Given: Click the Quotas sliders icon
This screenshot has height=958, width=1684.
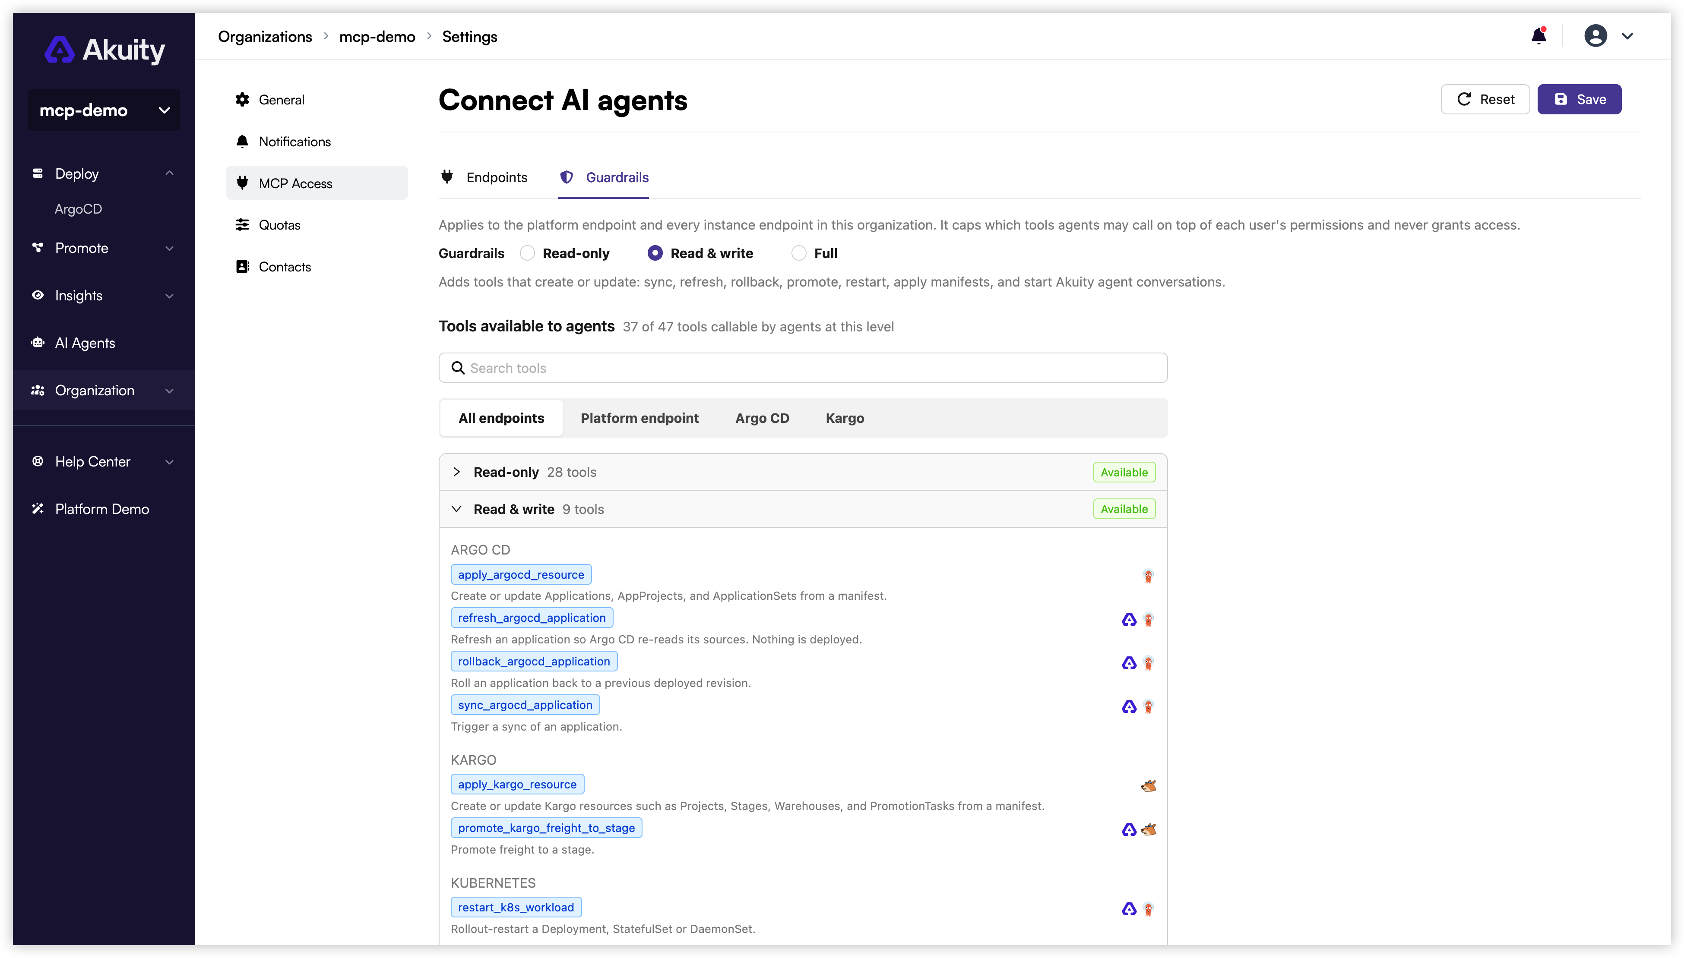Looking at the screenshot, I should (242, 225).
